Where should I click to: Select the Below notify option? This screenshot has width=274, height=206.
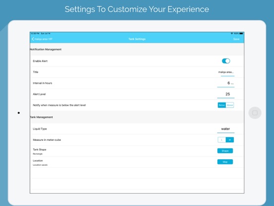(222, 105)
